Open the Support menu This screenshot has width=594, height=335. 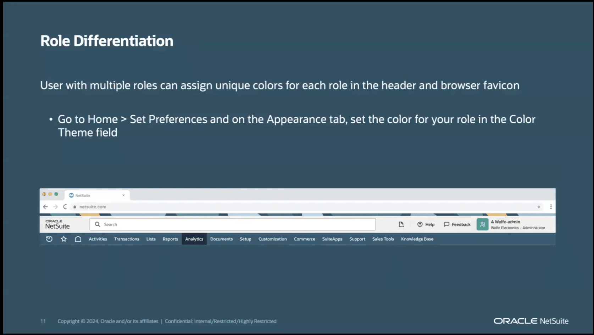tap(357, 239)
